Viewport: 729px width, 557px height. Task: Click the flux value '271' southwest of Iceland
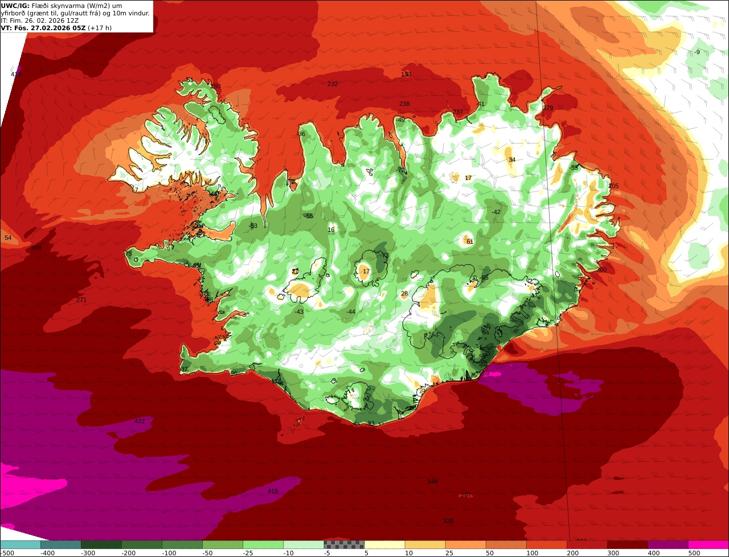(81, 300)
